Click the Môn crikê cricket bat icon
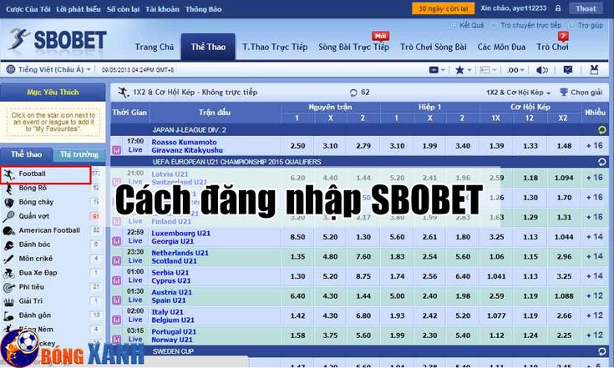 (x=9, y=259)
